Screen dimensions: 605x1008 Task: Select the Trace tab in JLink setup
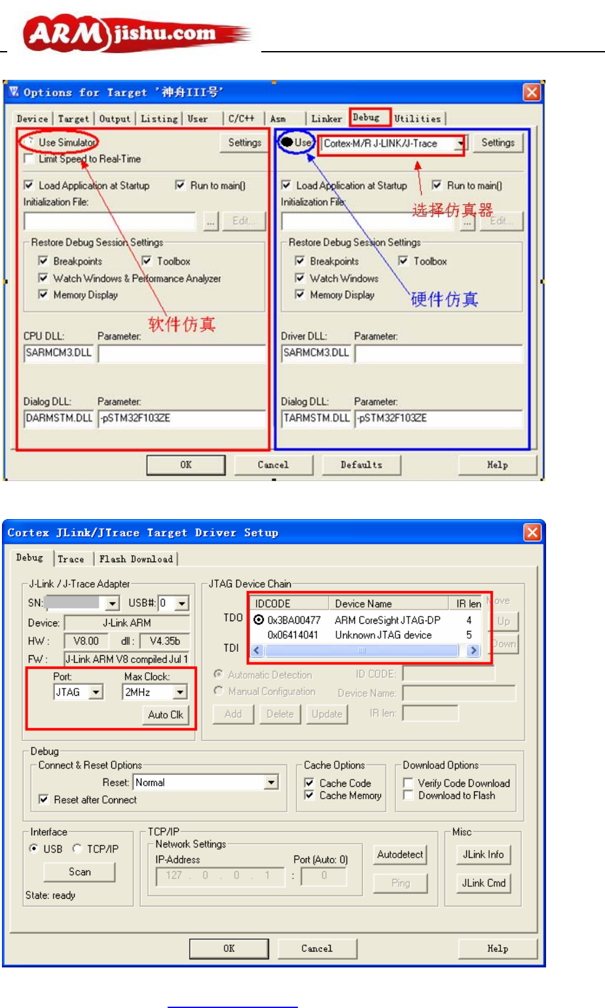pos(71,559)
